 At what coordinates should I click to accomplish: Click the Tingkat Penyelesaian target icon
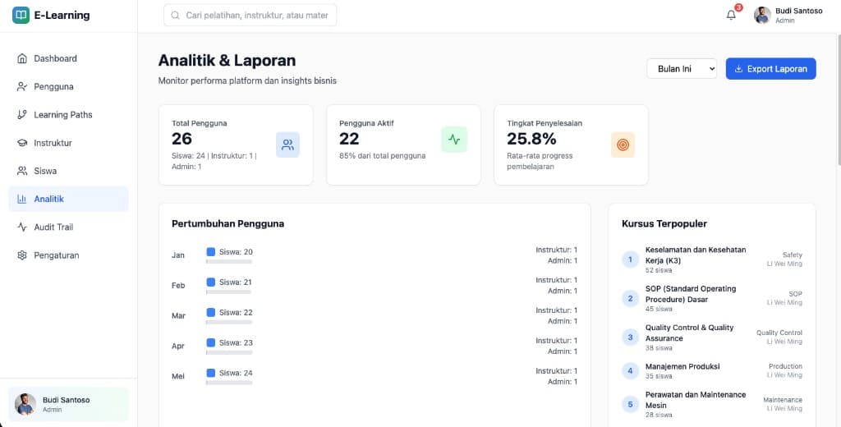623,145
